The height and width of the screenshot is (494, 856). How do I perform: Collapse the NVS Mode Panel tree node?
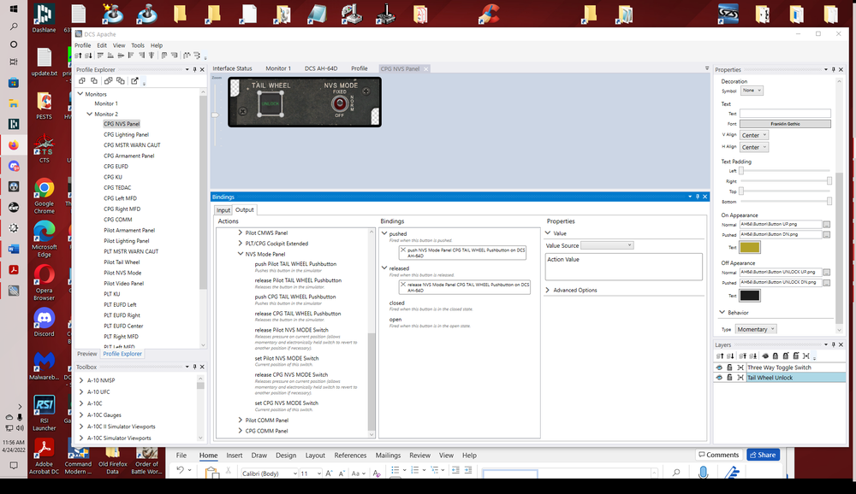point(241,254)
